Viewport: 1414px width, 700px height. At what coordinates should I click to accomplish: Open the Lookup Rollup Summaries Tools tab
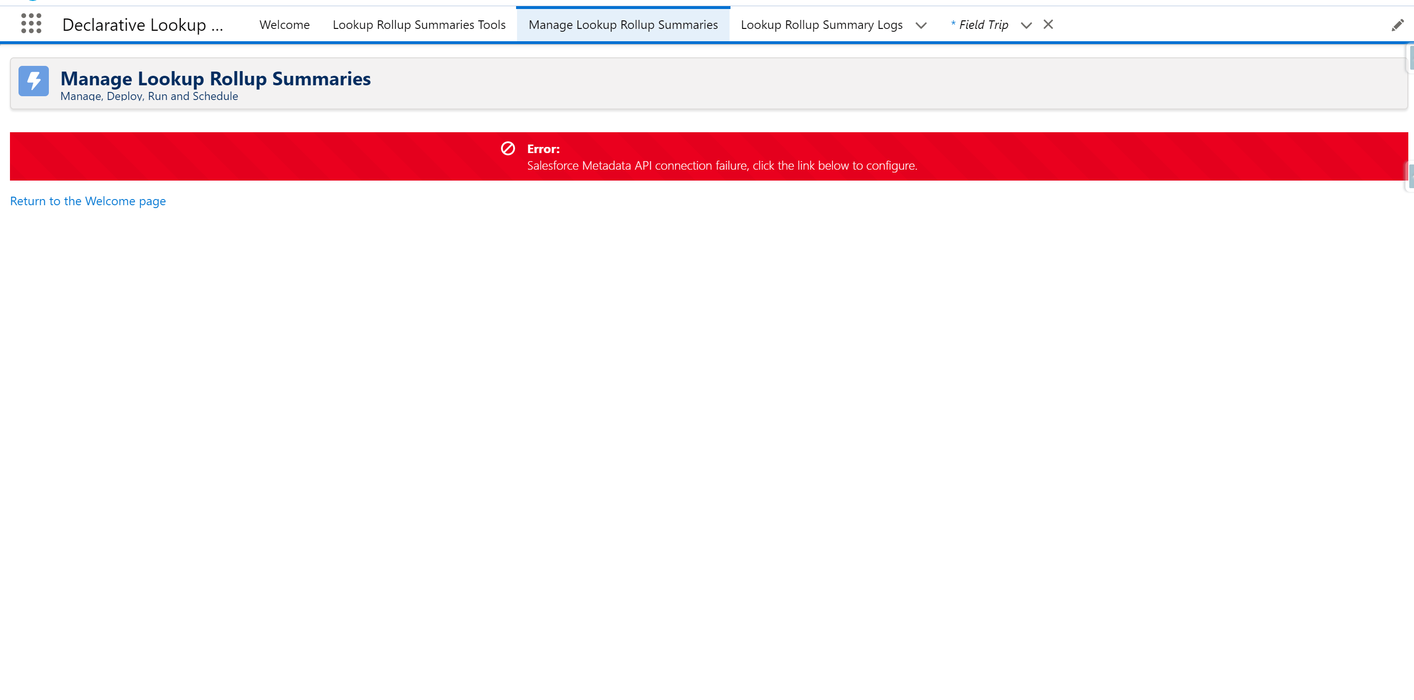pos(419,25)
